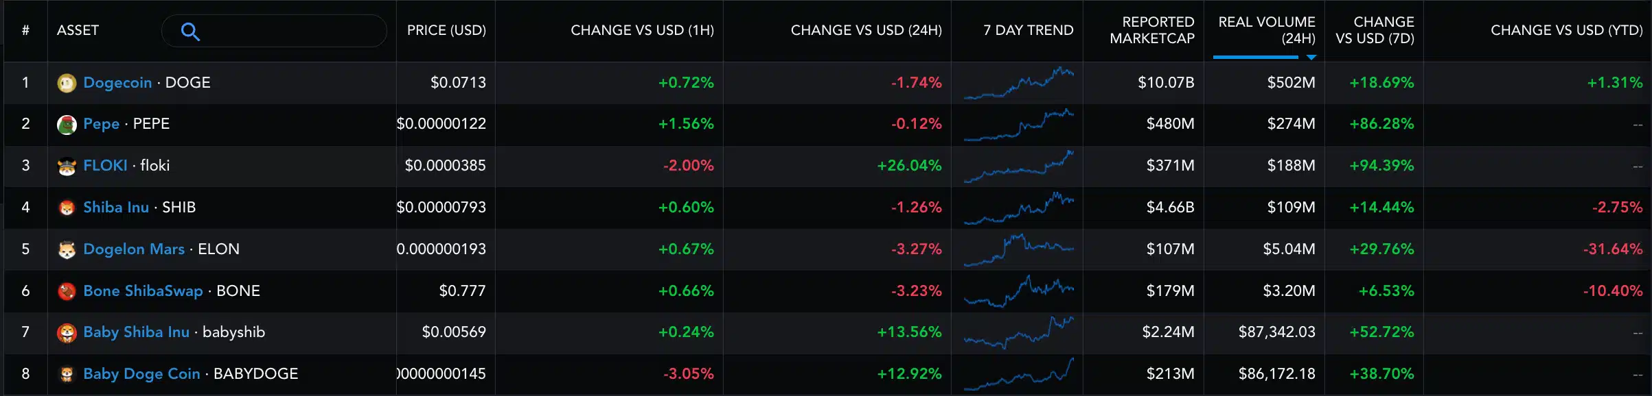
Task: Click the Bone ShibaSwap logo icon
Action: [x=67, y=291]
